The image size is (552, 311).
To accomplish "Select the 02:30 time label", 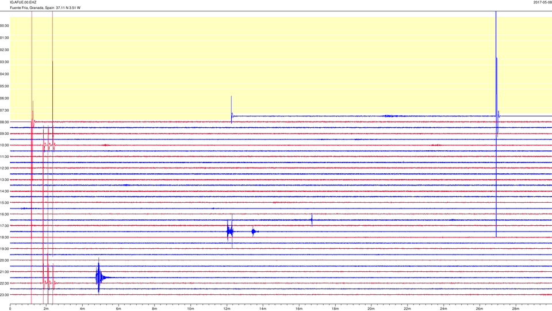I will point(5,50).
